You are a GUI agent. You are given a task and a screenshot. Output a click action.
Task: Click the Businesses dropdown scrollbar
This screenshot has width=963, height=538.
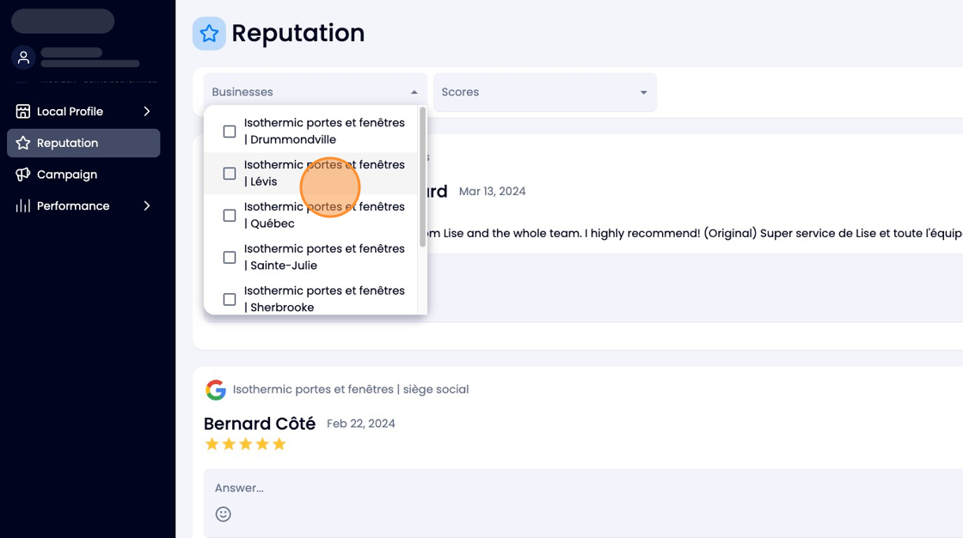(x=422, y=178)
